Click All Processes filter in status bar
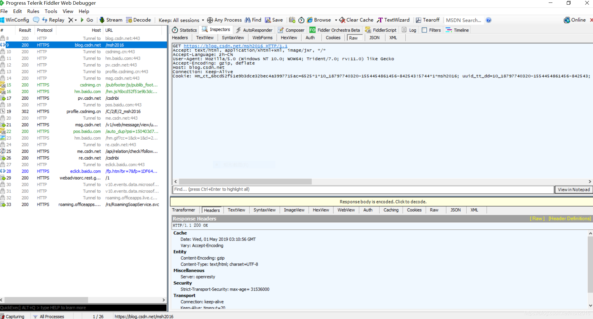The width and height of the screenshot is (593, 319). (49, 317)
